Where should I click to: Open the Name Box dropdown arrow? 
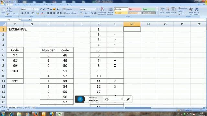click(x=19, y=20)
